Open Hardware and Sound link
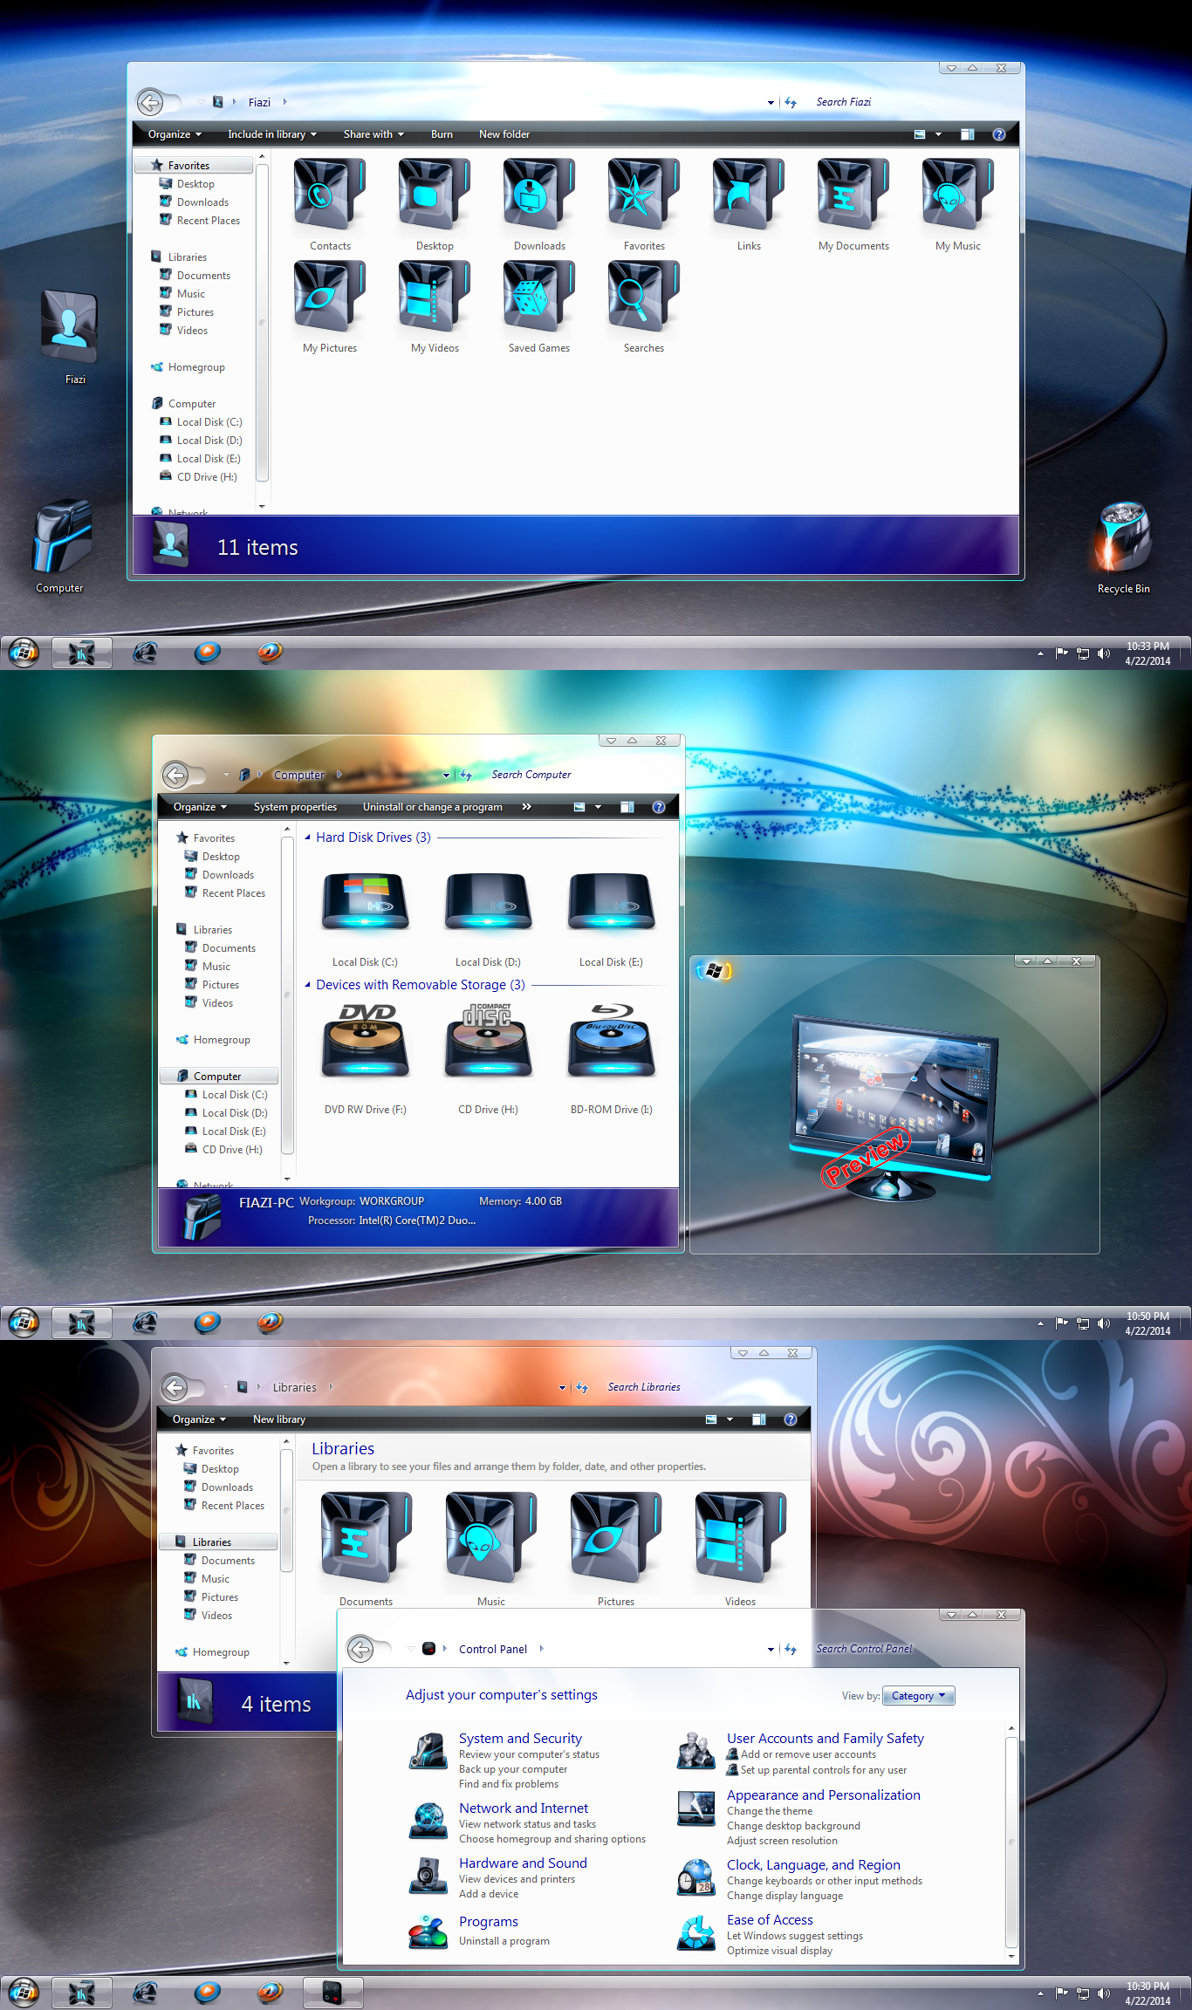1192x2010 pixels. (x=523, y=1863)
